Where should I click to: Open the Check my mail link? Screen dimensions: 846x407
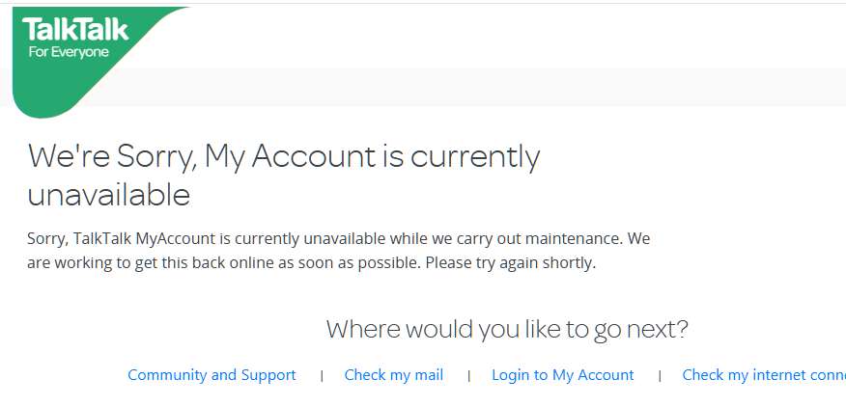point(393,375)
